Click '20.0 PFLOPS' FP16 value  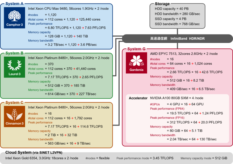[211, 122]
